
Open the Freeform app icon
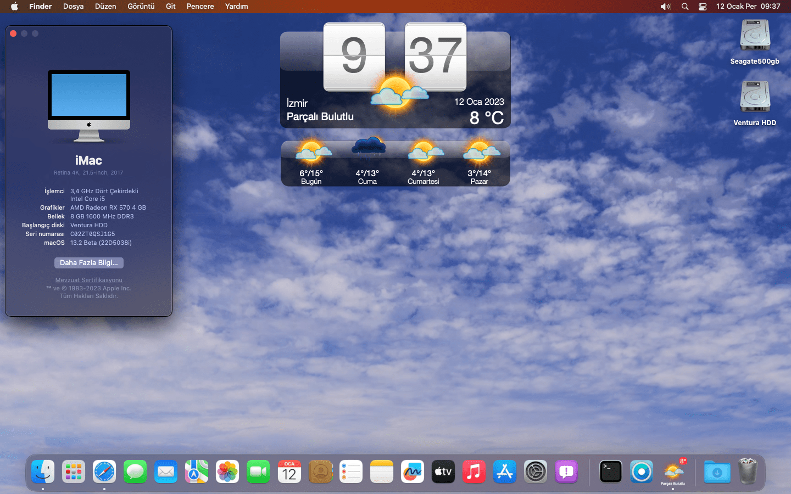coord(413,471)
